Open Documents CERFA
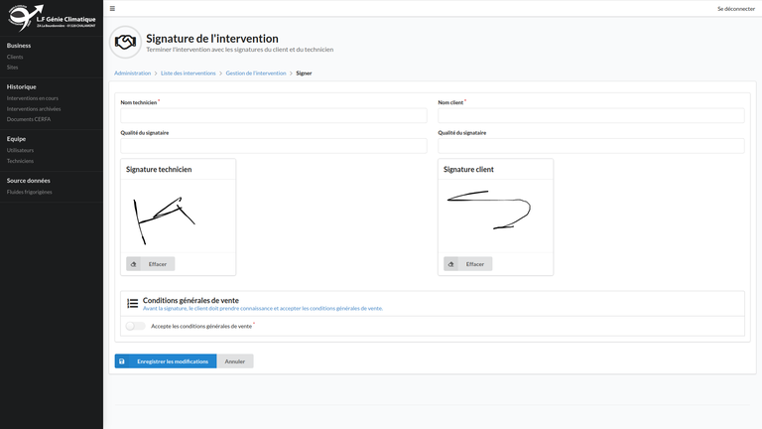This screenshot has height=429, width=762. pyautogui.click(x=29, y=119)
